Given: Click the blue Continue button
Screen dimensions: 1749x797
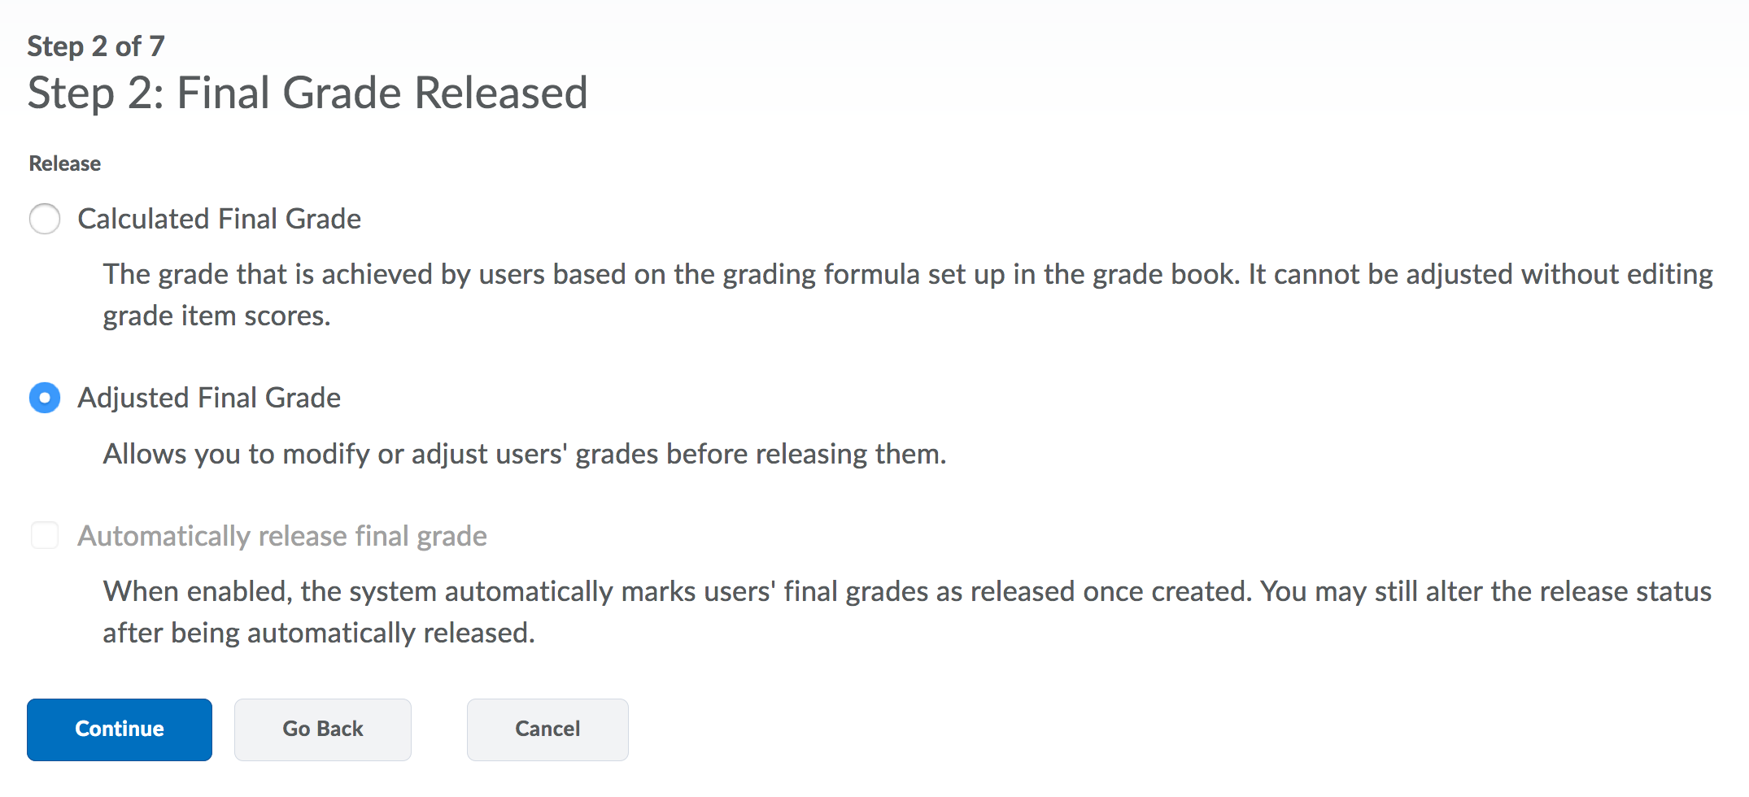Looking at the screenshot, I should (x=120, y=729).
